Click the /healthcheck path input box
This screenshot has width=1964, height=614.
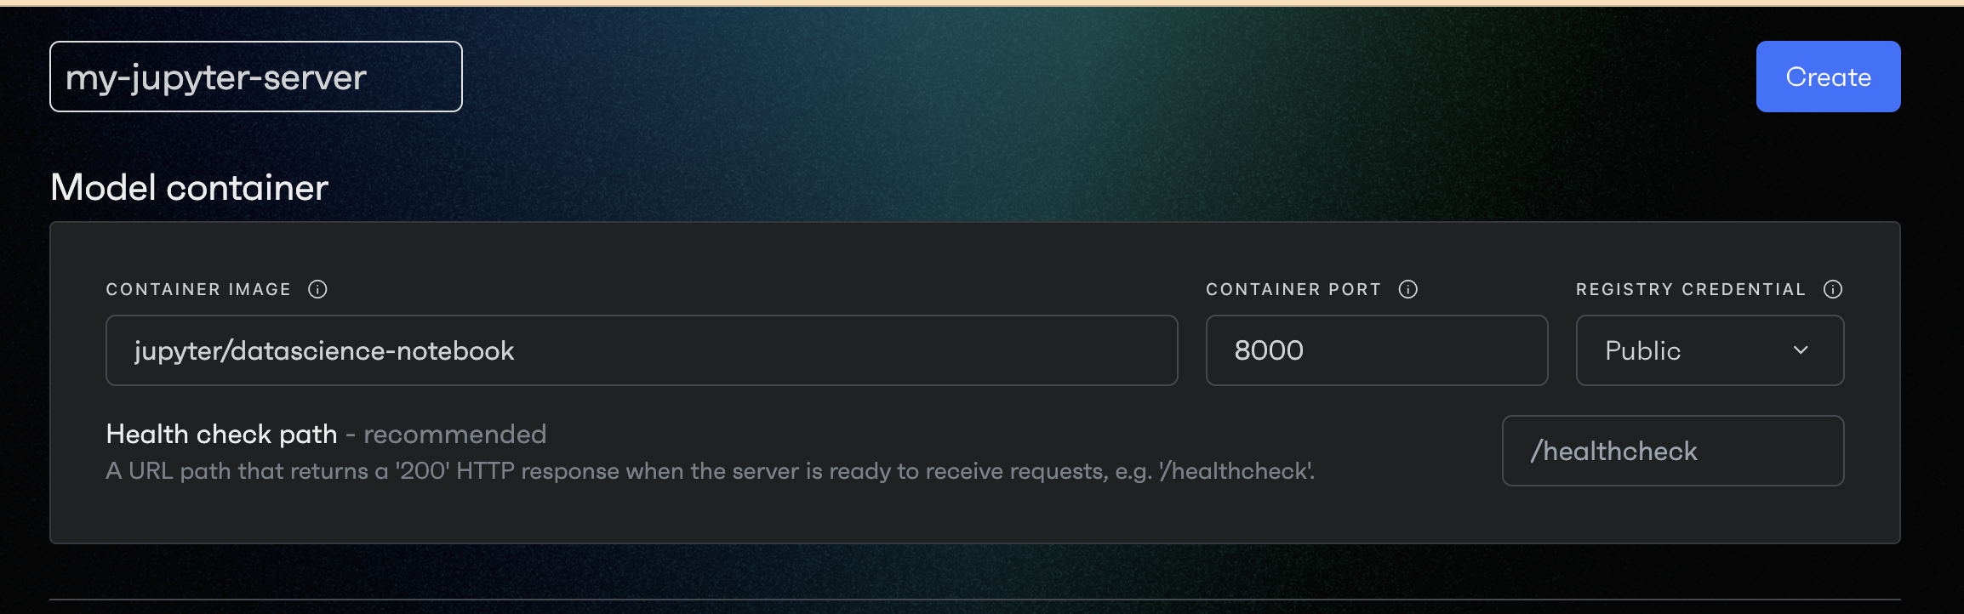(1673, 451)
